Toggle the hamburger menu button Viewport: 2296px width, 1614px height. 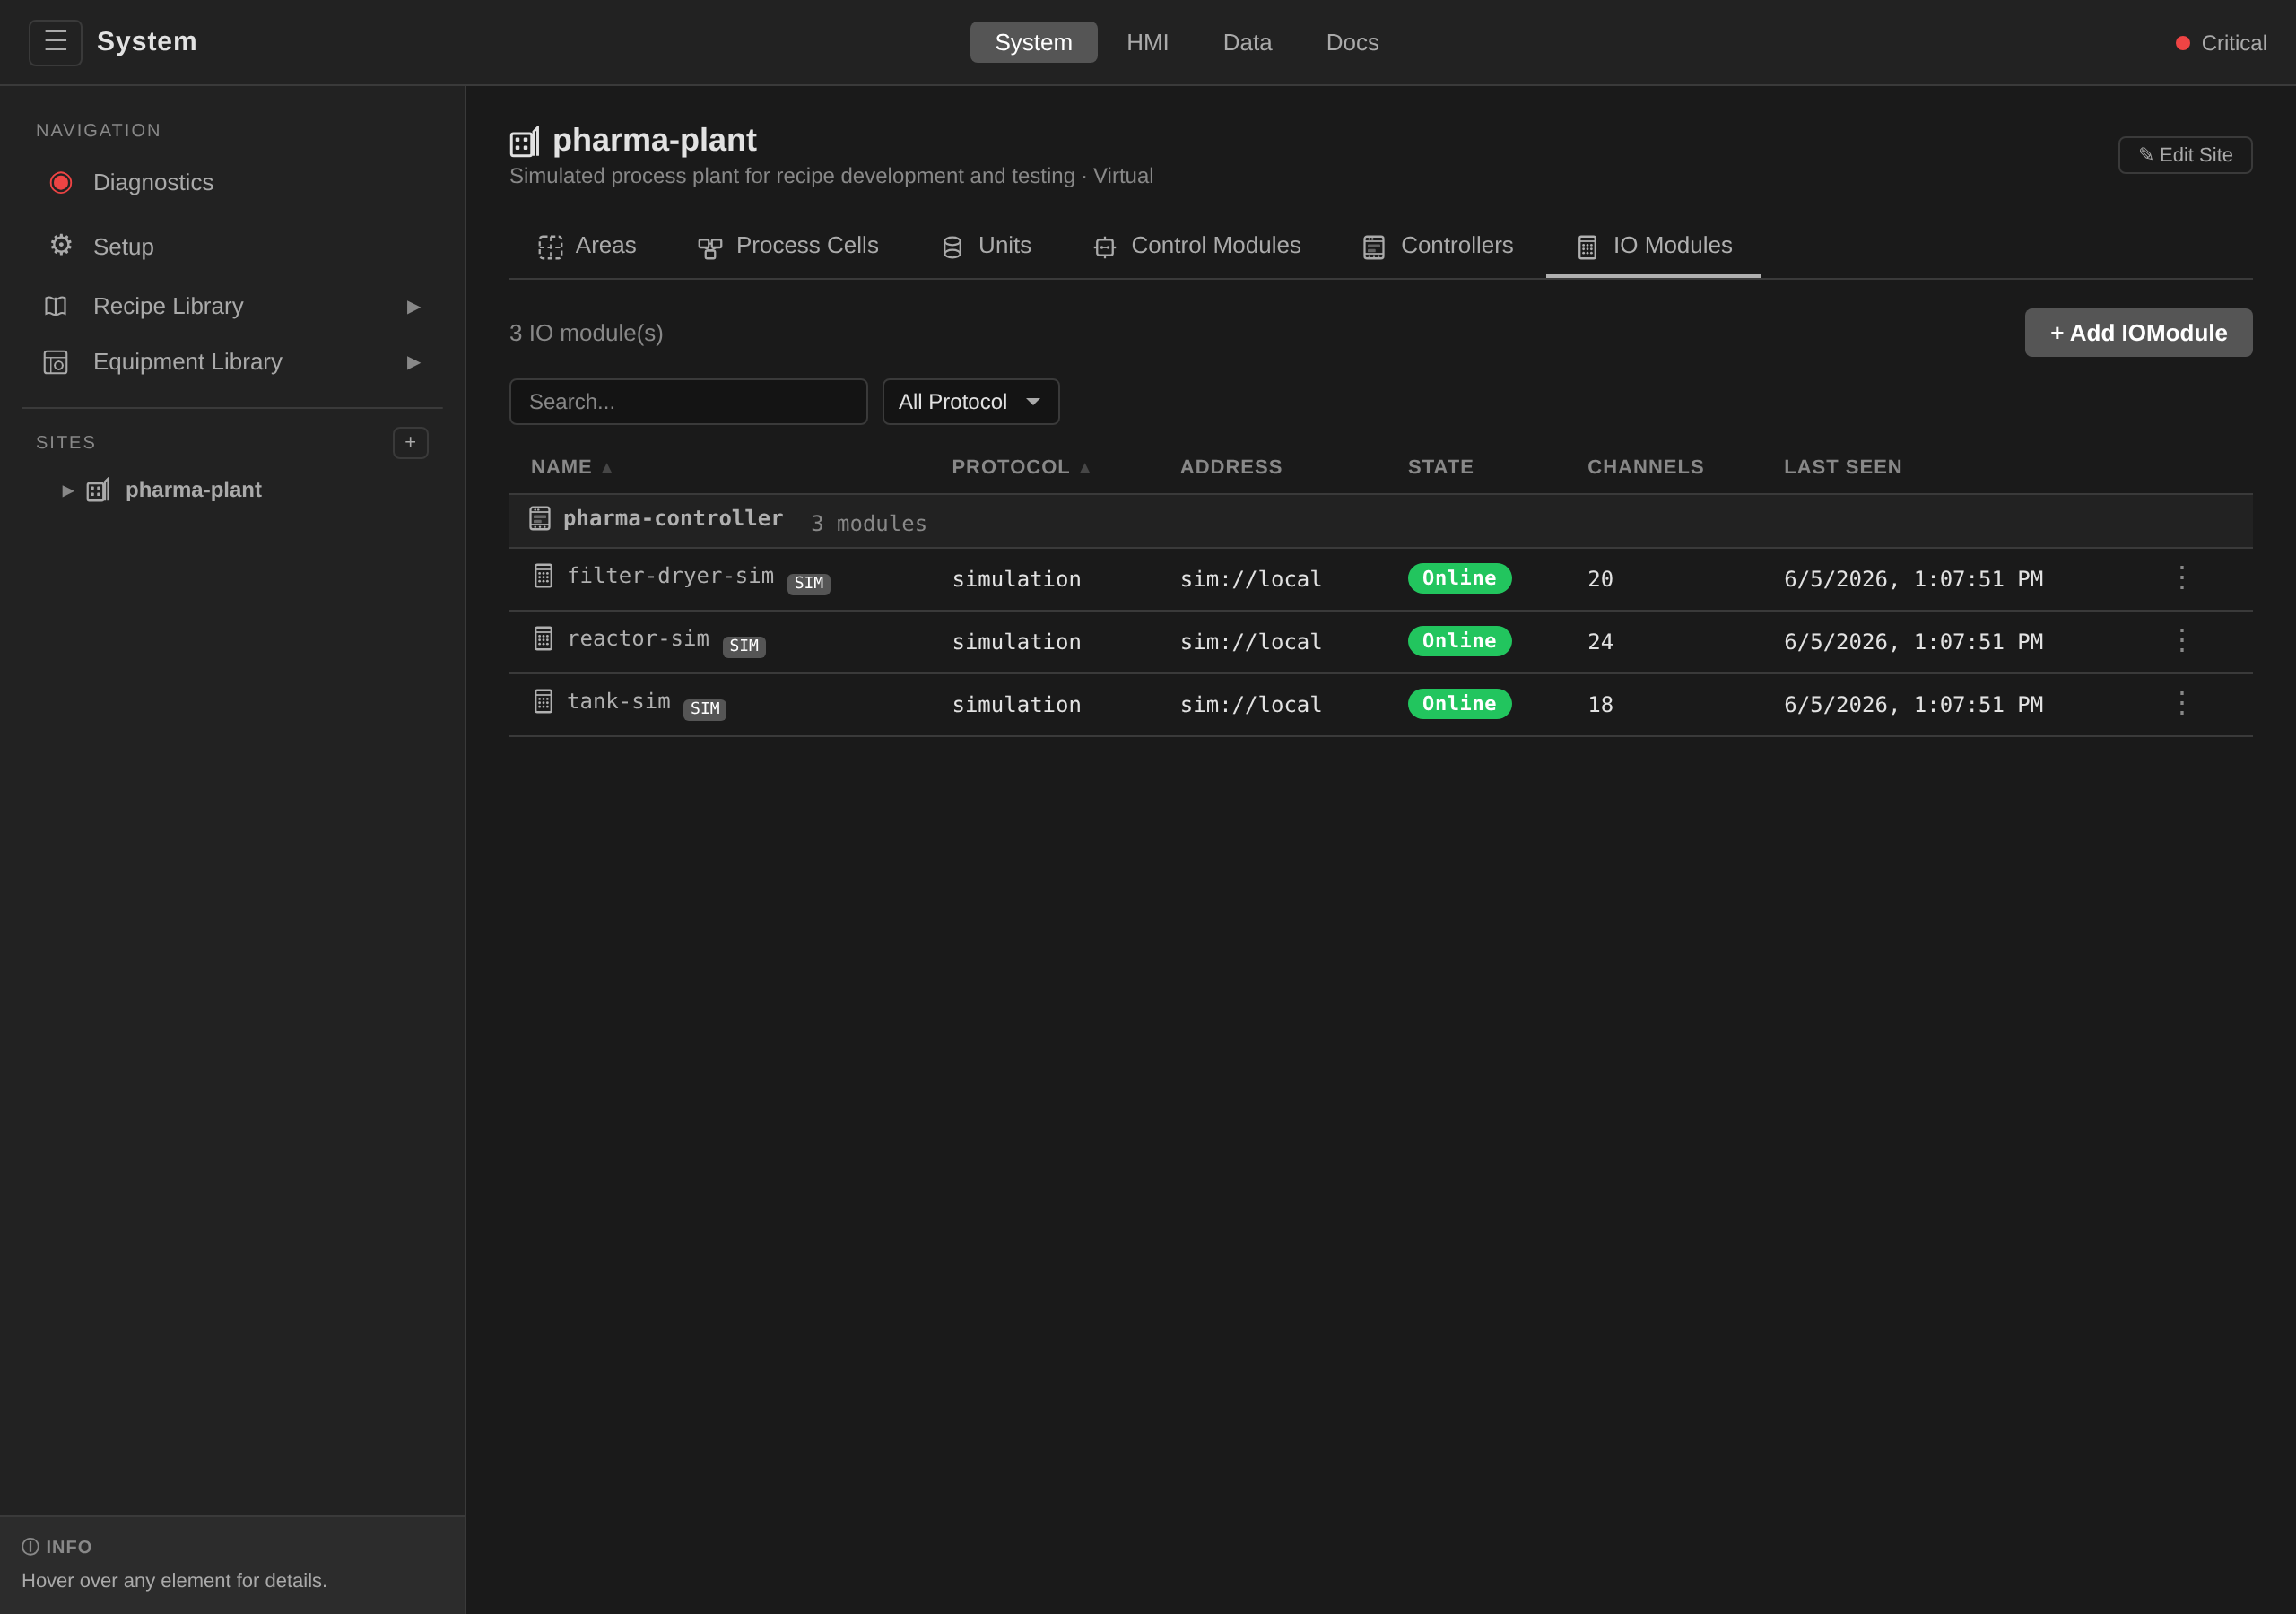(55, 42)
